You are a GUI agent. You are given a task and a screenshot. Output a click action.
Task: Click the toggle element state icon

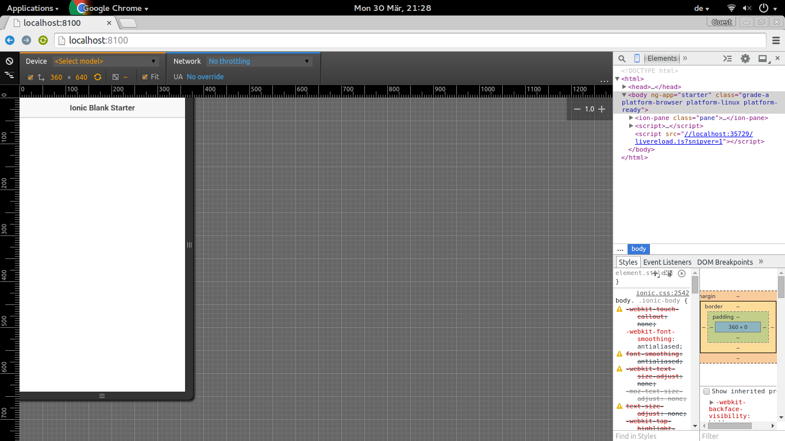point(668,274)
